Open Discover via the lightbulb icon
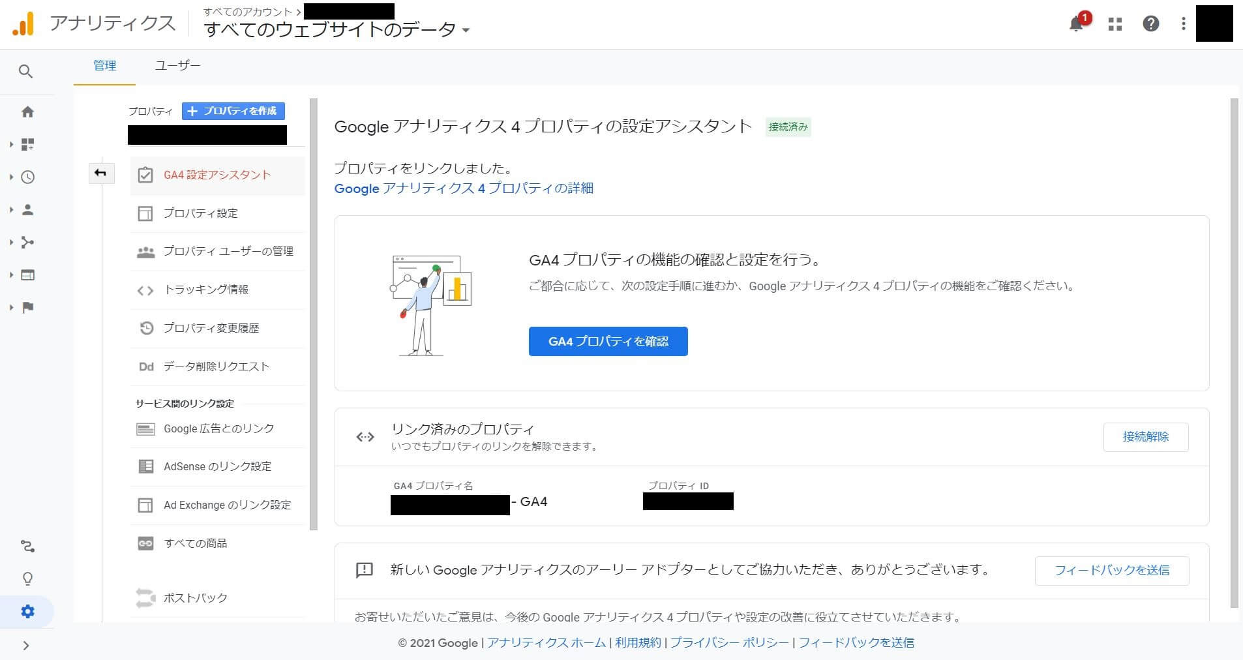This screenshot has width=1243, height=660. pos(27,578)
